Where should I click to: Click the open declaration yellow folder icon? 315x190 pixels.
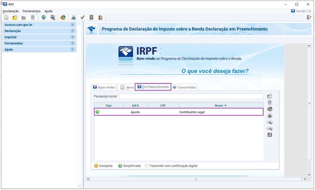click(x=15, y=18)
